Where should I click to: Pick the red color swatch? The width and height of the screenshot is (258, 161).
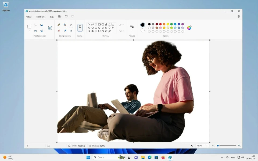160,24
